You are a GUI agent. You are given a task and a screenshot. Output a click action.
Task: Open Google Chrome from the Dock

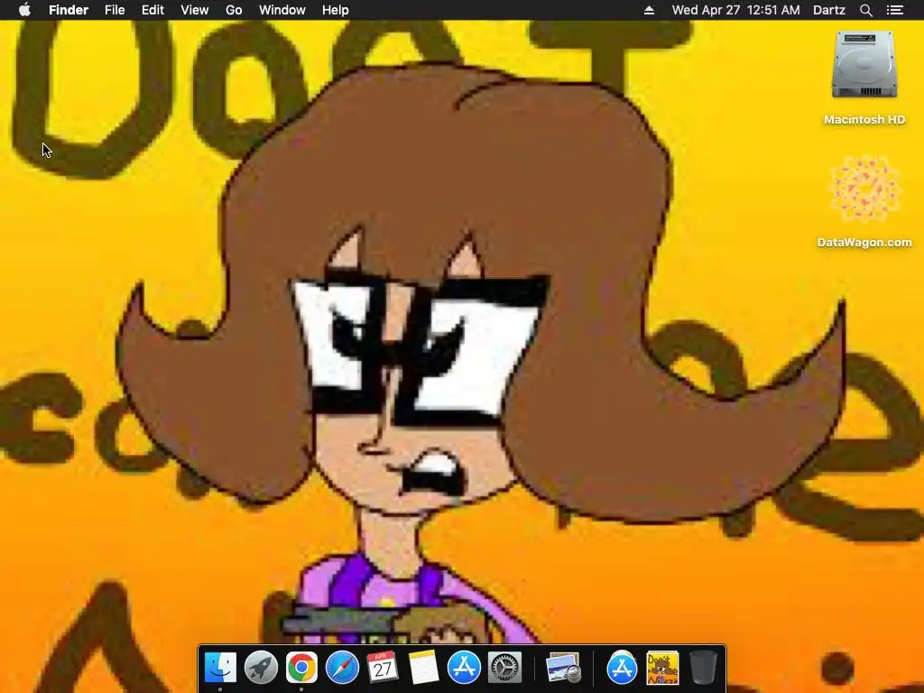tap(301, 667)
